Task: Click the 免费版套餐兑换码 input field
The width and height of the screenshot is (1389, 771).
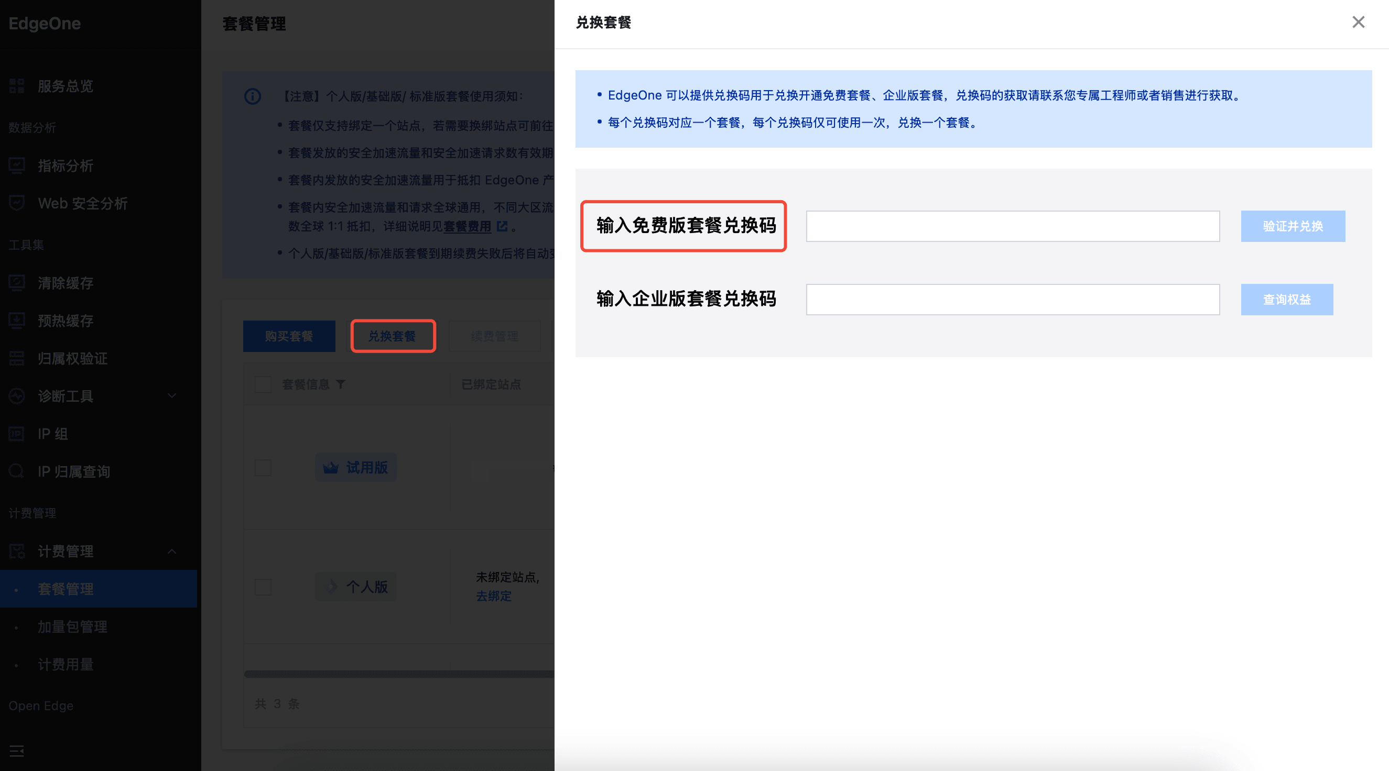Action: (1012, 226)
